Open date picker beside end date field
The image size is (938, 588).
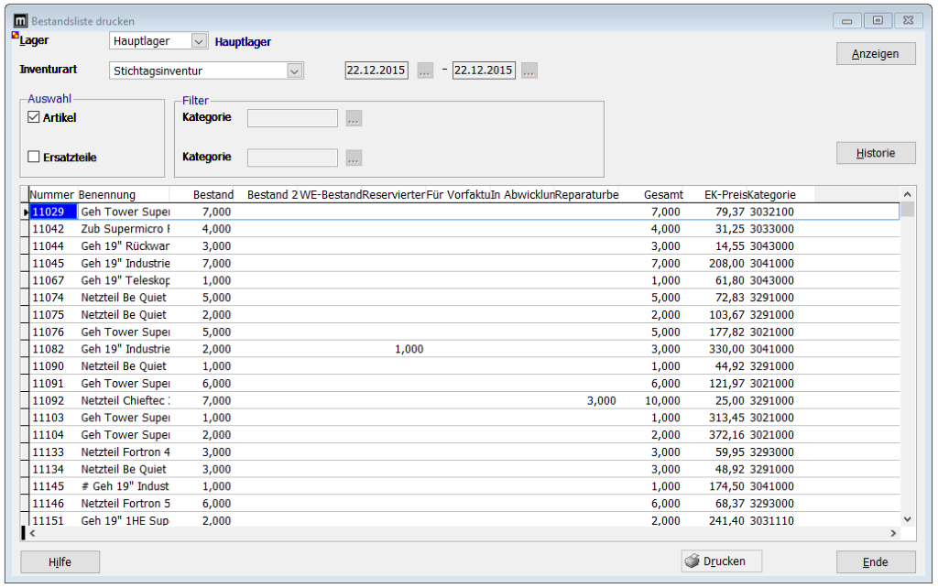coord(529,71)
